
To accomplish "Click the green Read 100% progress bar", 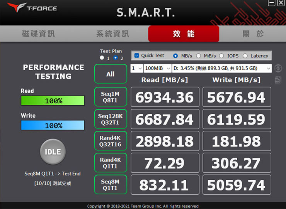I will (x=53, y=101).
